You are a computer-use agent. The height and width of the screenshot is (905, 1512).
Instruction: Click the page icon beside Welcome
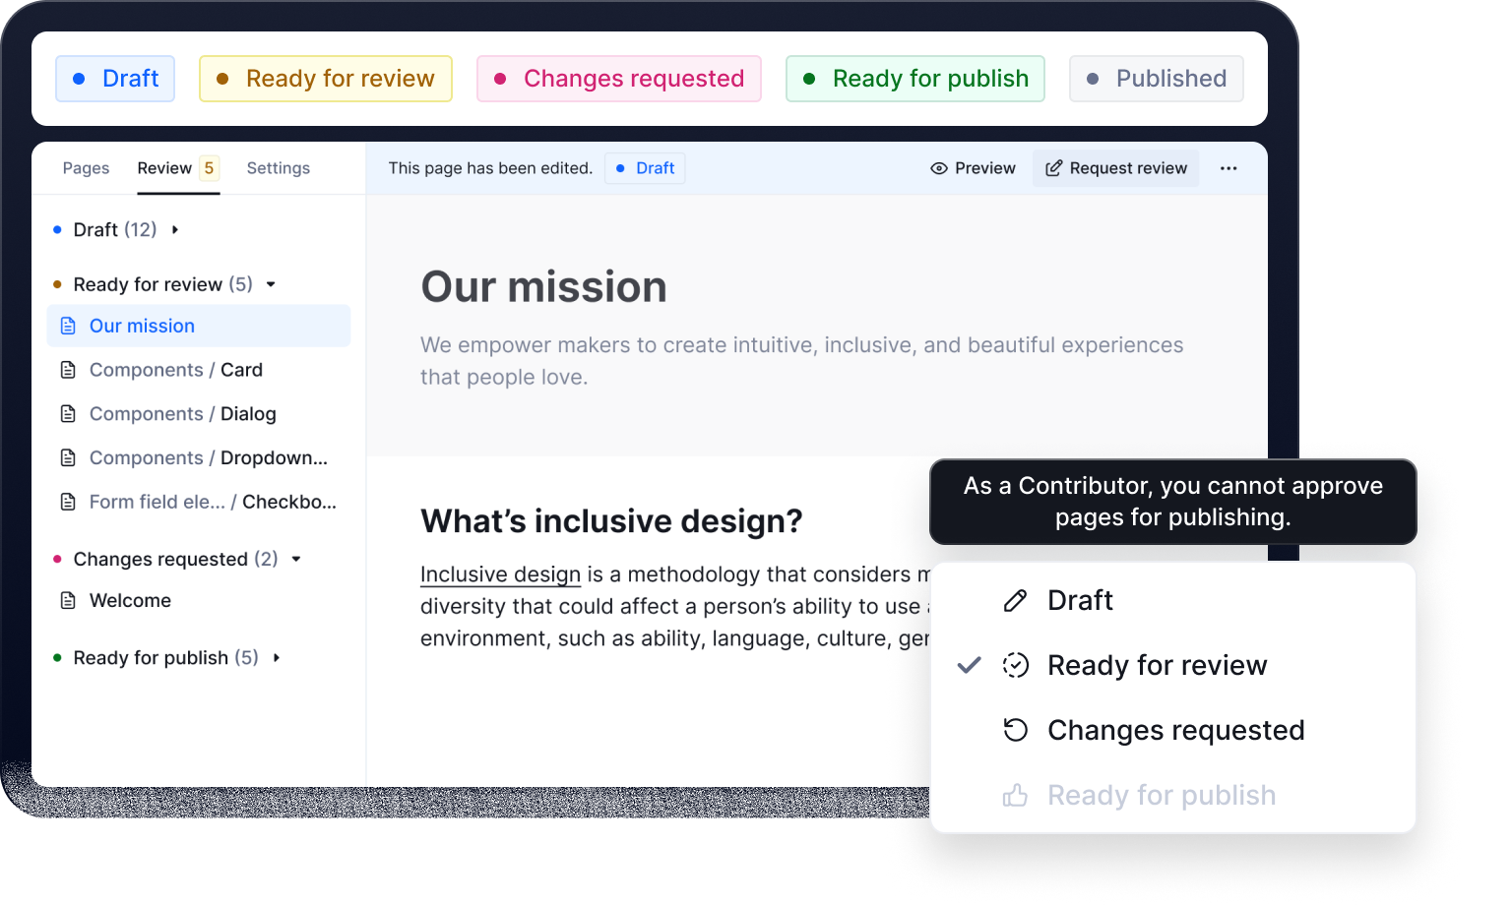tap(68, 600)
